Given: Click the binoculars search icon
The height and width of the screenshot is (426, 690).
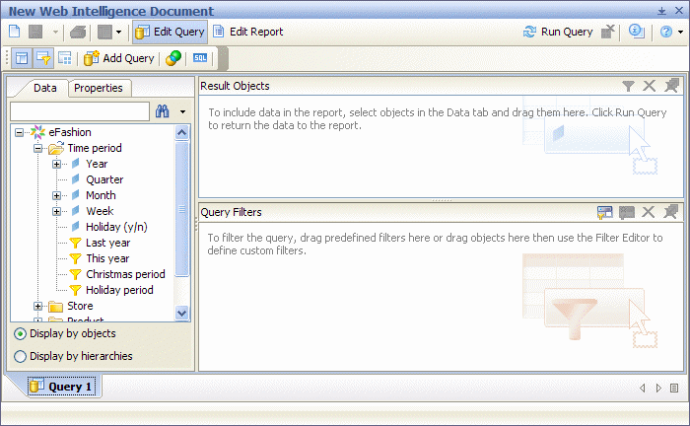Looking at the screenshot, I should [163, 111].
